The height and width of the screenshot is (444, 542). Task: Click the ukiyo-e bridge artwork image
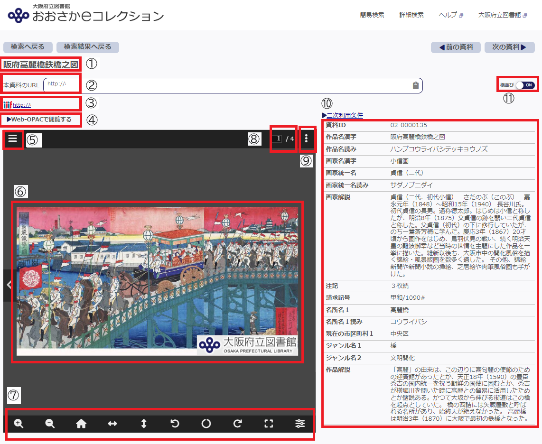[x=157, y=281]
